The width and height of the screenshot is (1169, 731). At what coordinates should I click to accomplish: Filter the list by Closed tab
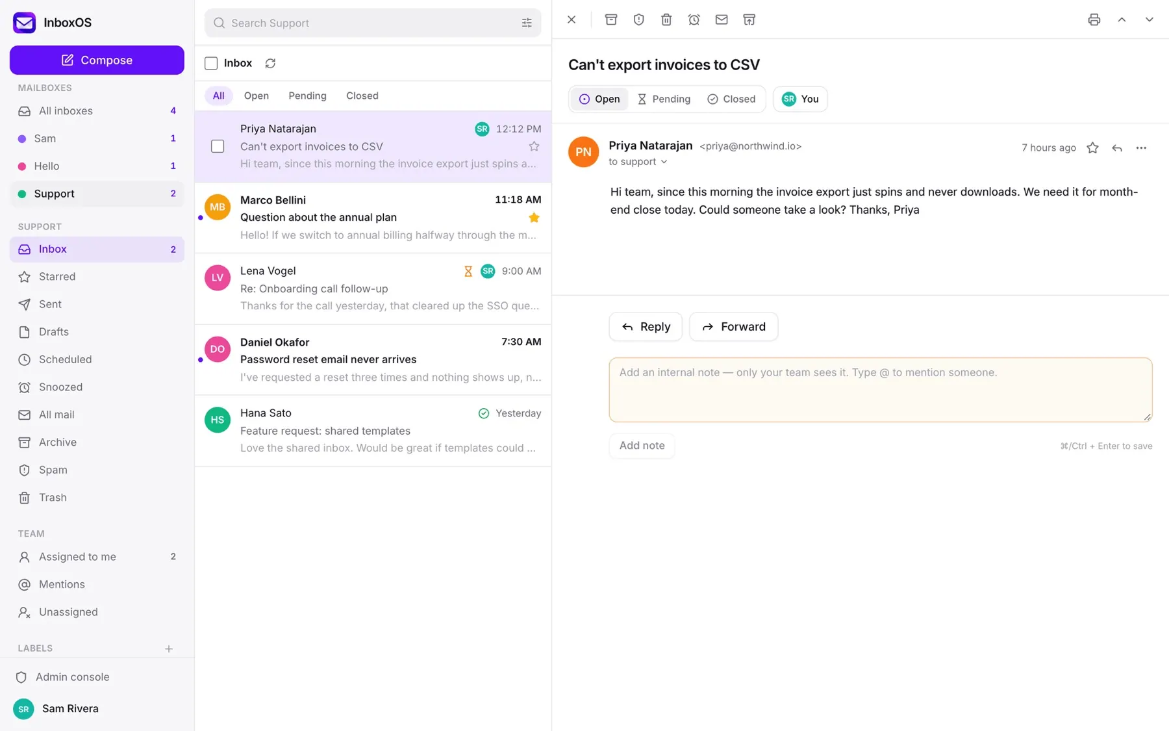click(x=362, y=96)
